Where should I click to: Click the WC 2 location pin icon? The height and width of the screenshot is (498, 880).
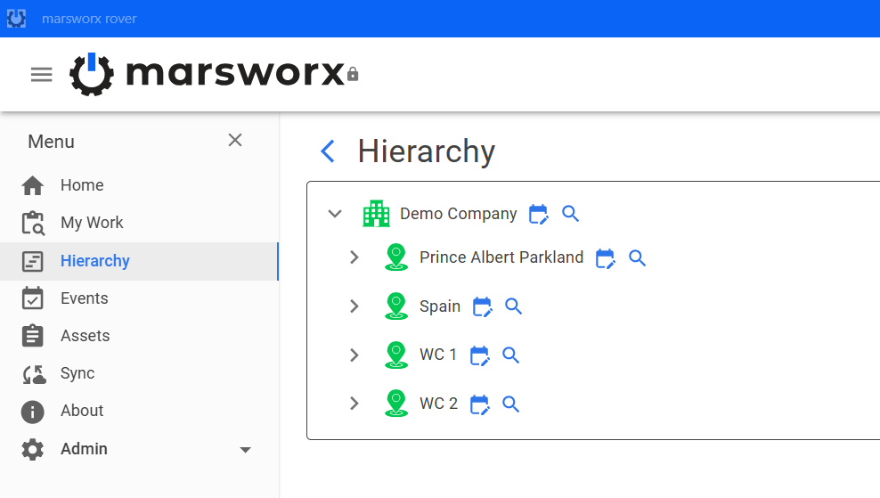(396, 403)
